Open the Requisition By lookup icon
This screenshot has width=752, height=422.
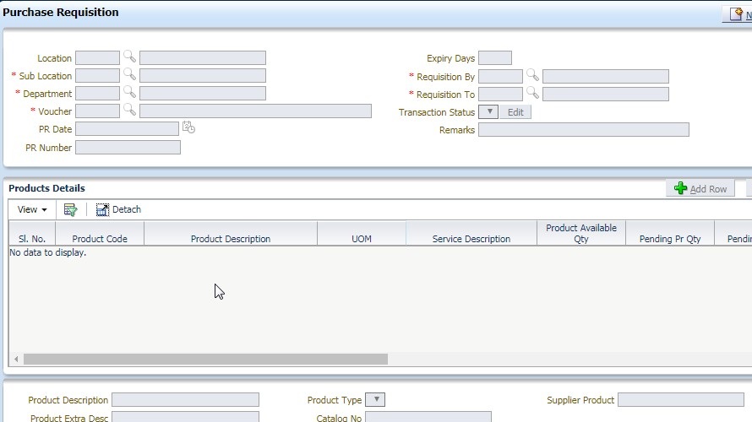(x=532, y=75)
